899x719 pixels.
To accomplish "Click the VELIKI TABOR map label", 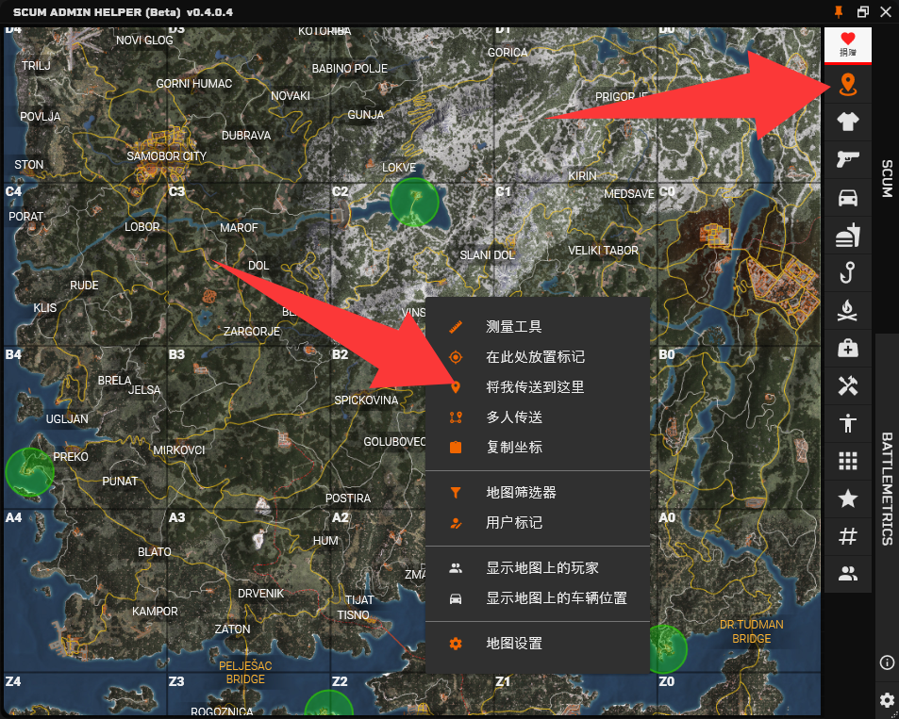I will coord(603,251).
